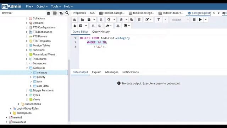The height and width of the screenshot is (128, 227).
Task: Switch to the todolist.task/p... tab
Action: [171, 13]
